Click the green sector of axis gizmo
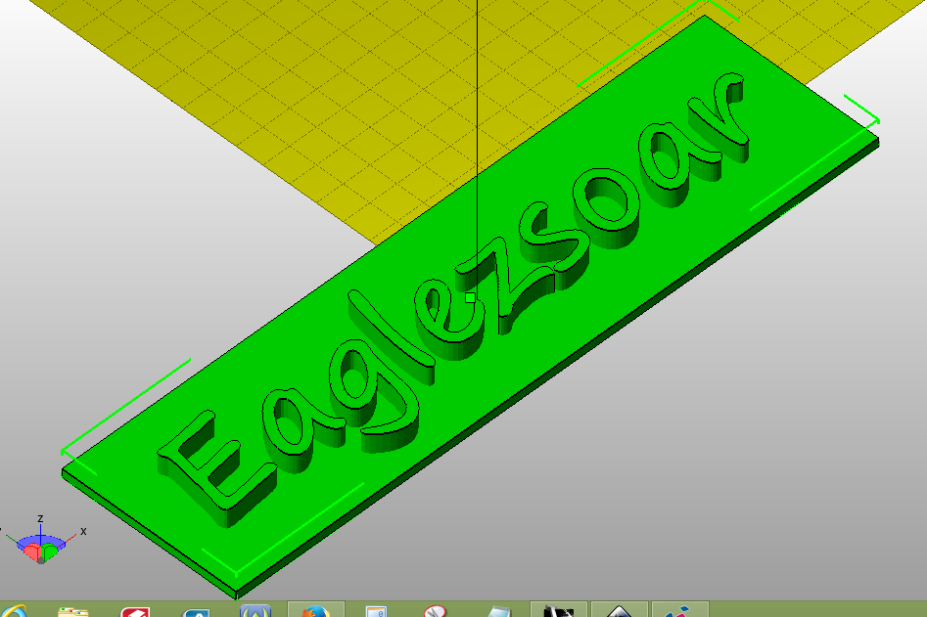Viewport: 927px width, 617px height. coord(49,552)
